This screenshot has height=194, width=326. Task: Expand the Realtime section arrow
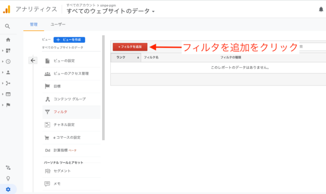(x=3, y=62)
